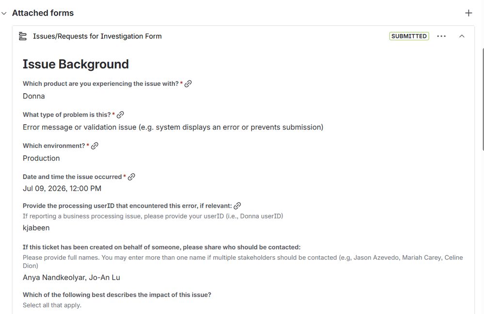Click the Donna product answer
Image resolution: width=484 pixels, height=314 pixels.
point(33,96)
